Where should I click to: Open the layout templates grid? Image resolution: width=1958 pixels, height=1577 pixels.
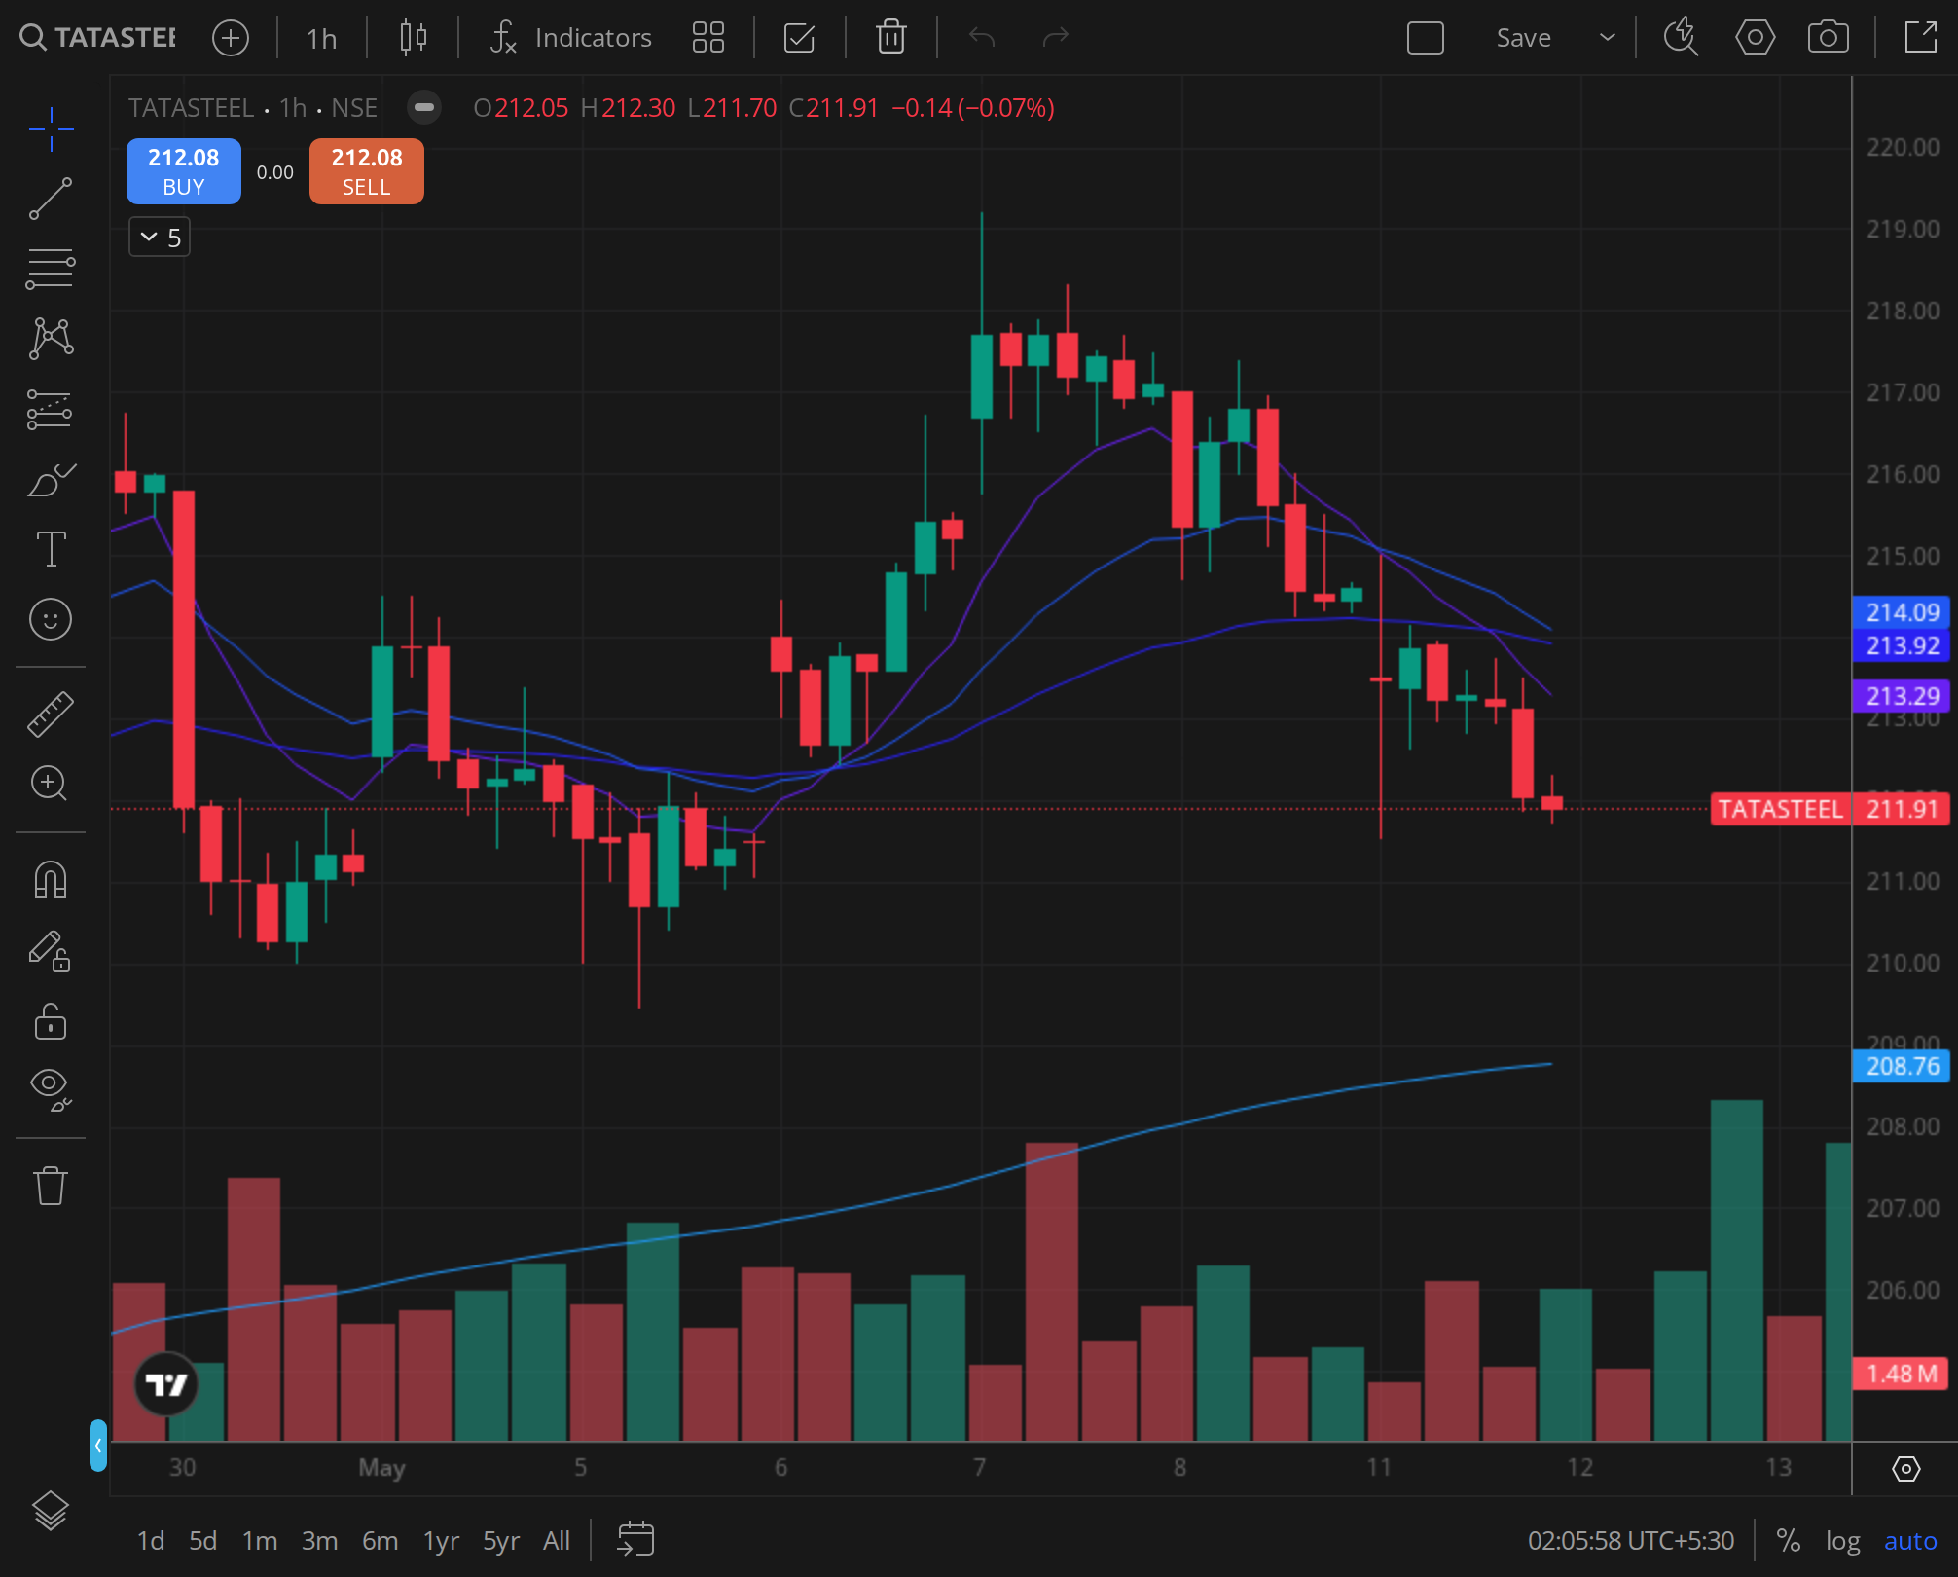(x=708, y=38)
